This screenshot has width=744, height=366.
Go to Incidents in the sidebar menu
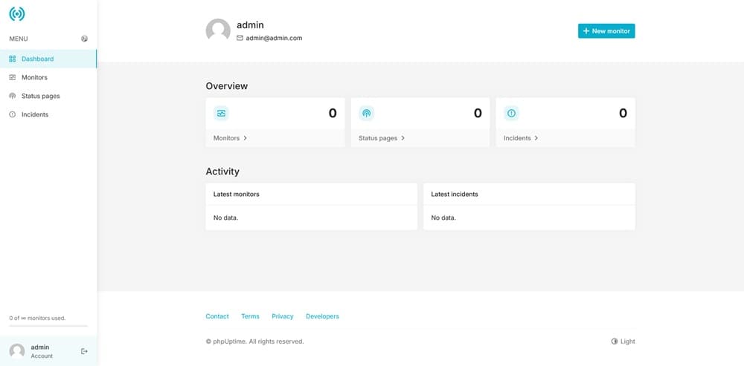click(x=35, y=114)
